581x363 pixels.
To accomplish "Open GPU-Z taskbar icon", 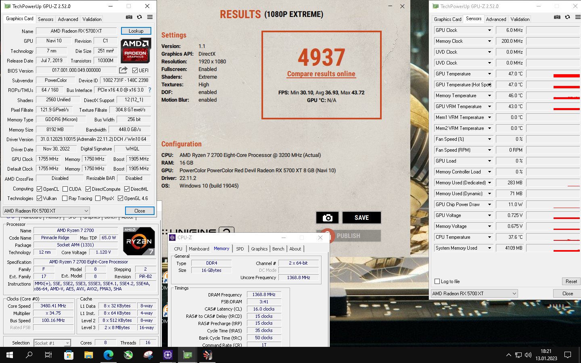I will coord(188,355).
